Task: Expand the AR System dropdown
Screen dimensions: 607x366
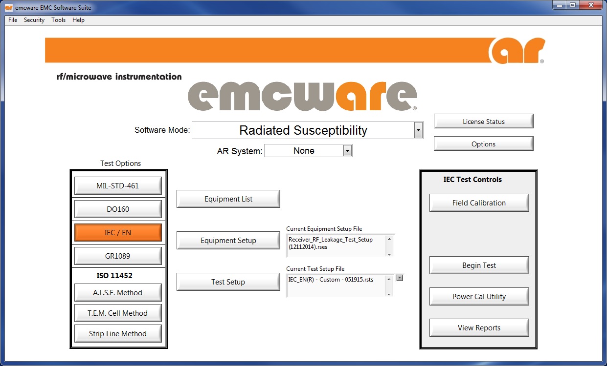Action: pos(347,151)
